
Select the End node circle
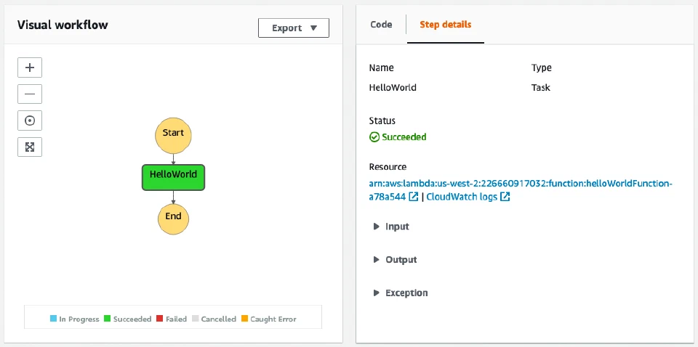(173, 217)
